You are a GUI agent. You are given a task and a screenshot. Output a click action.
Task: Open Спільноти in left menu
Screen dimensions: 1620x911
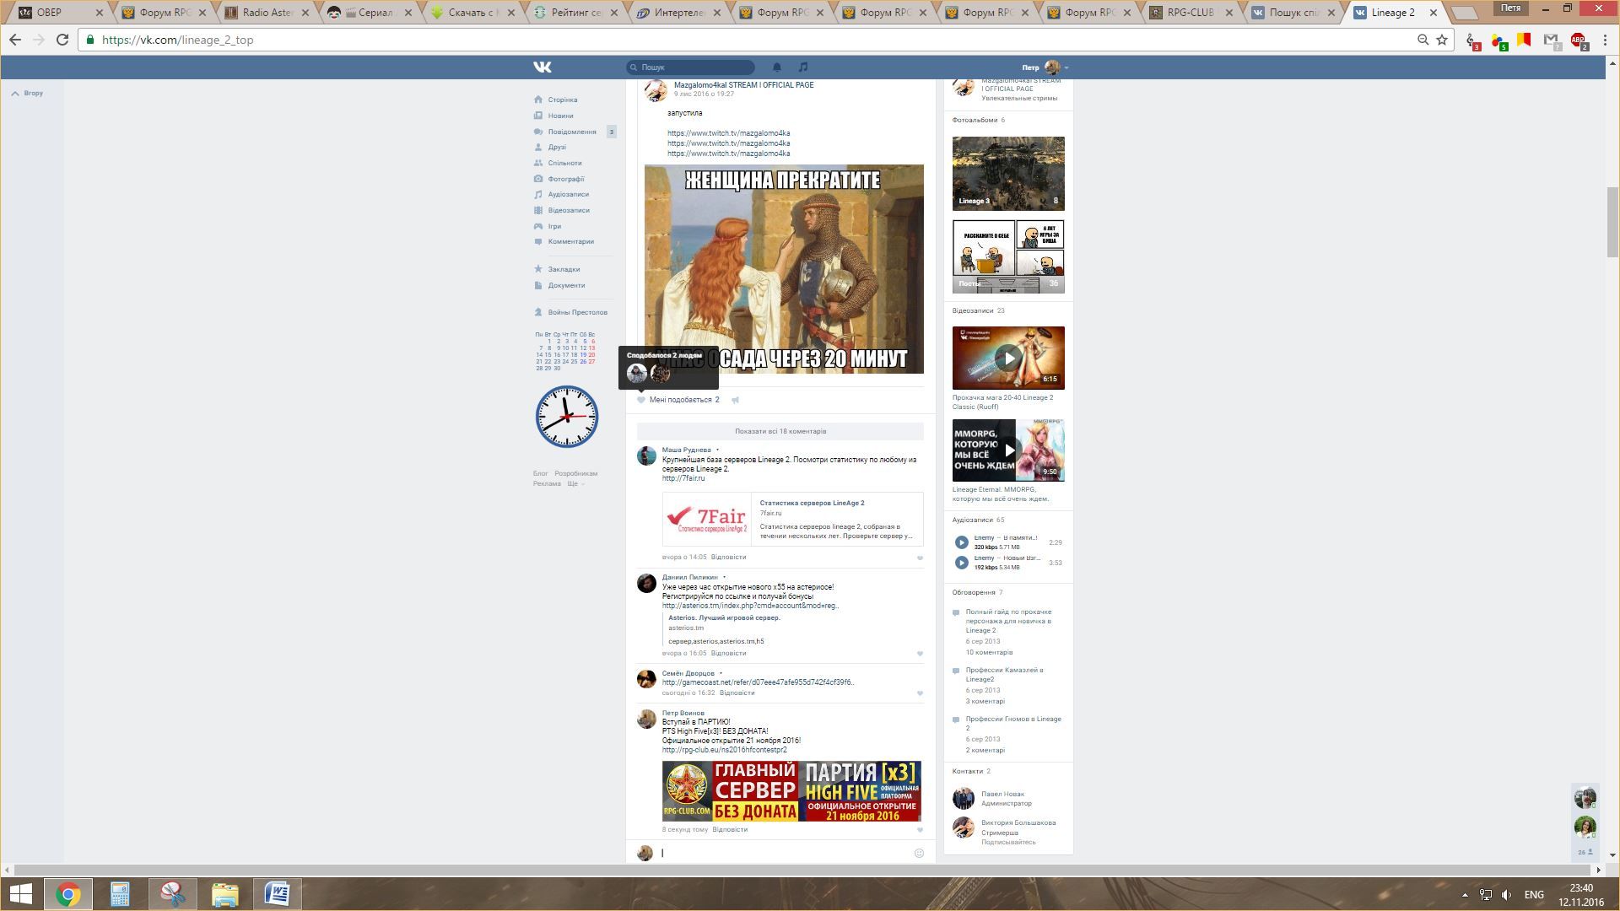(x=564, y=163)
